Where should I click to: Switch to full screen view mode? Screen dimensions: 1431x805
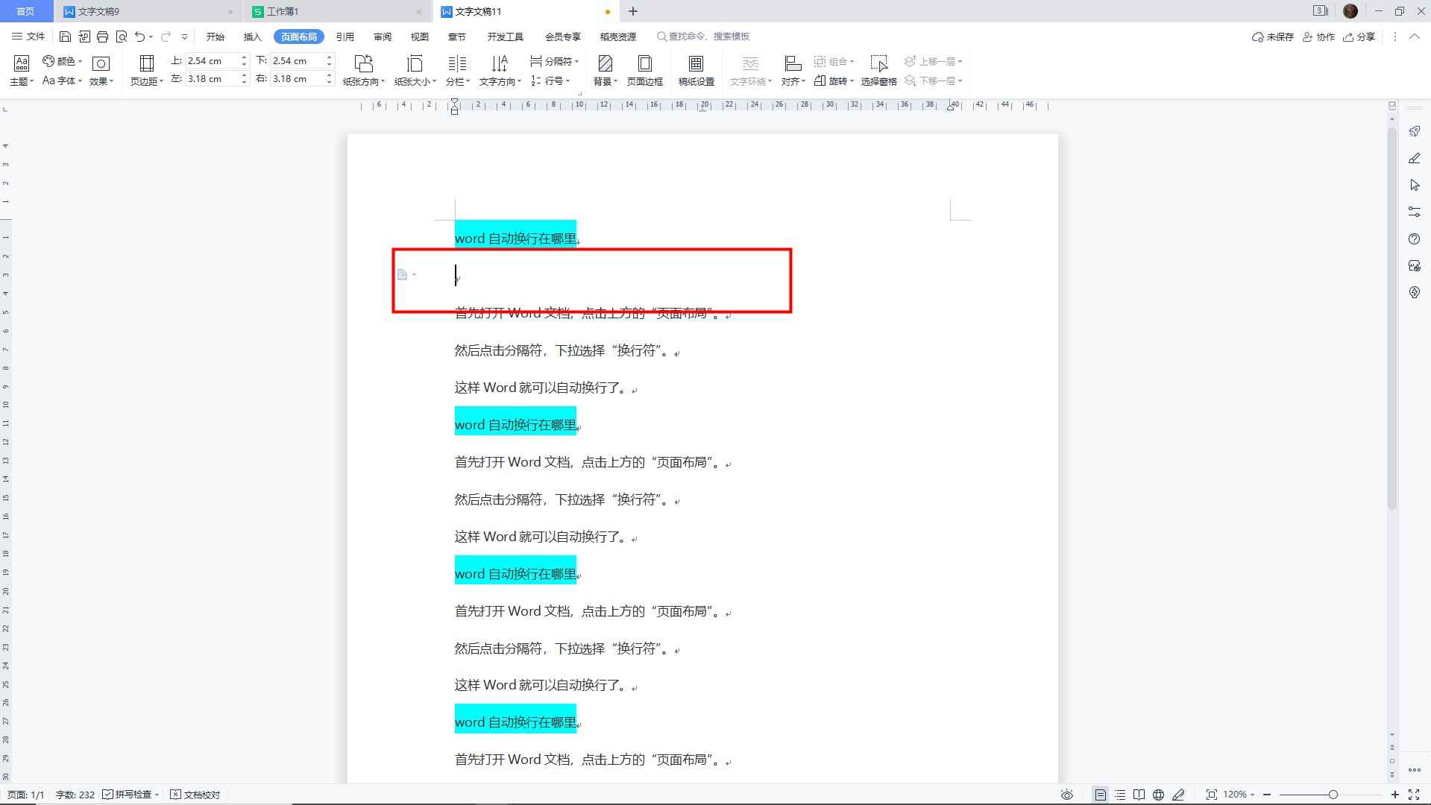[x=1415, y=795]
